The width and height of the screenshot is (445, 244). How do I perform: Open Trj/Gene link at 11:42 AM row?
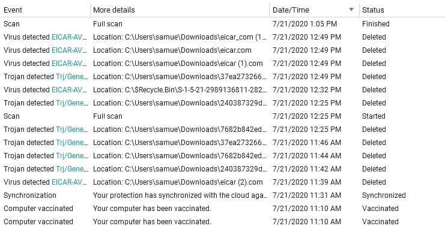[72, 169]
